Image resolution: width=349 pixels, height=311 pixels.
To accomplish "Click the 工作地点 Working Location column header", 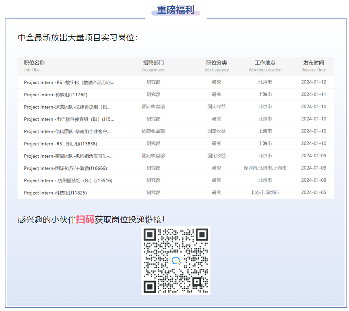I will click(265, 66).
